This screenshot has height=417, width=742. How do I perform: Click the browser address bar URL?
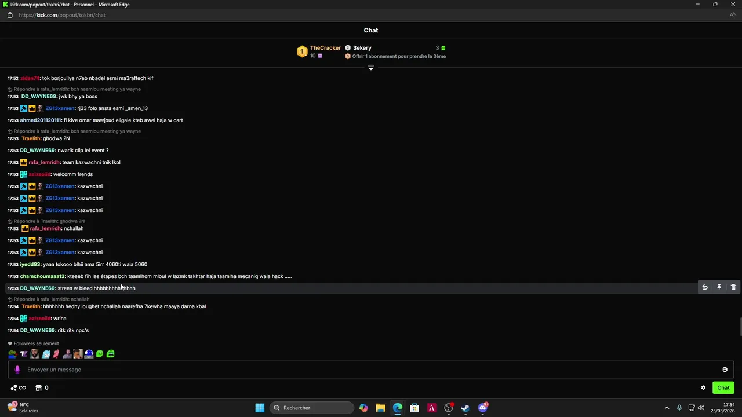coord(62,15)
